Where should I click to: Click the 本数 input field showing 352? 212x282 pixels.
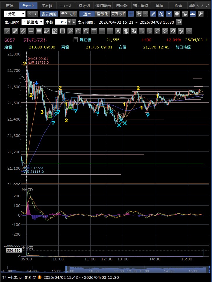pyautogui.click(x=61, y=22)
